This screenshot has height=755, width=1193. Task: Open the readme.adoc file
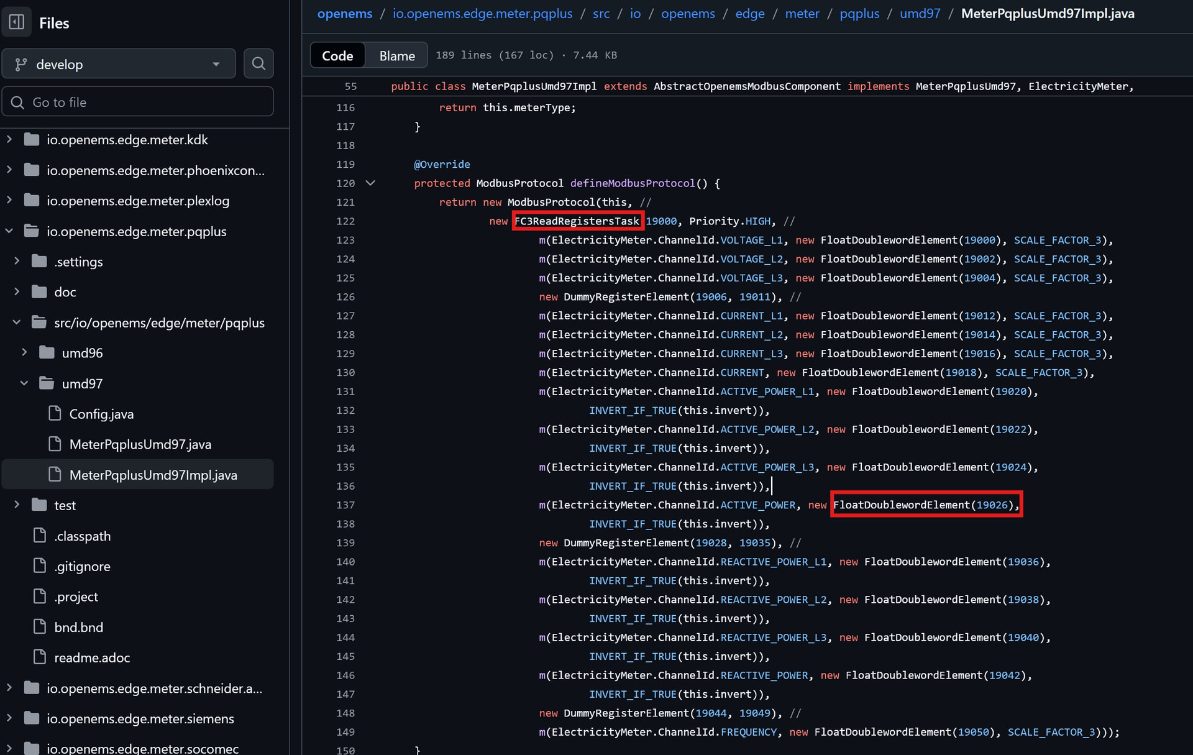92,657
